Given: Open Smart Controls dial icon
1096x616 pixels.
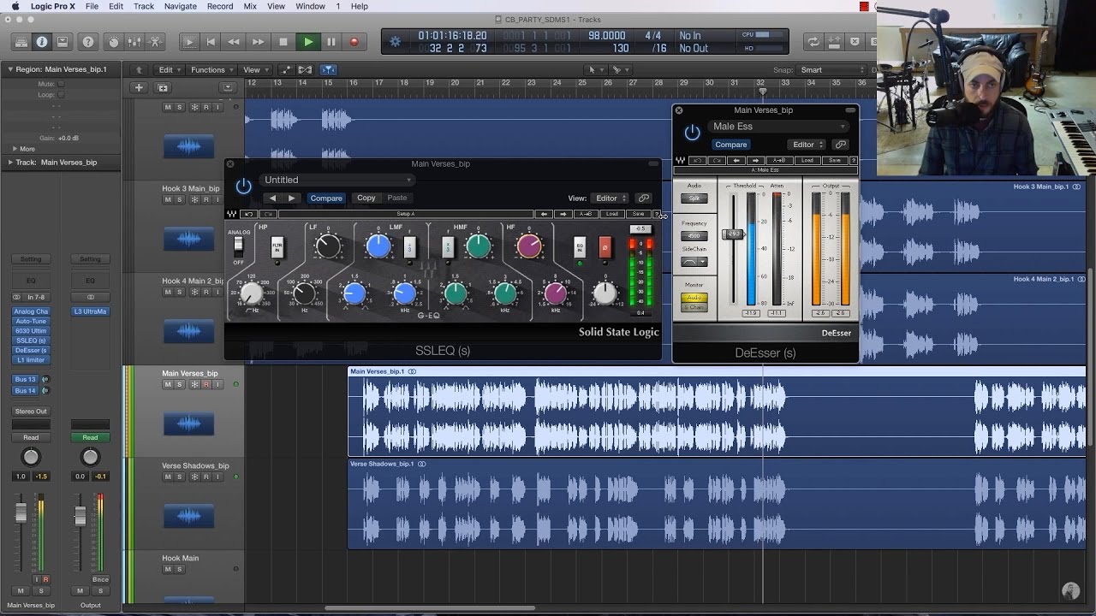Looking at the screenshot, I should pyautogui.click(x=114, y=41).
